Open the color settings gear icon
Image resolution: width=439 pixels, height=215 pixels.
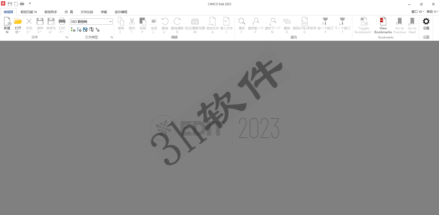tap(73, 30)
